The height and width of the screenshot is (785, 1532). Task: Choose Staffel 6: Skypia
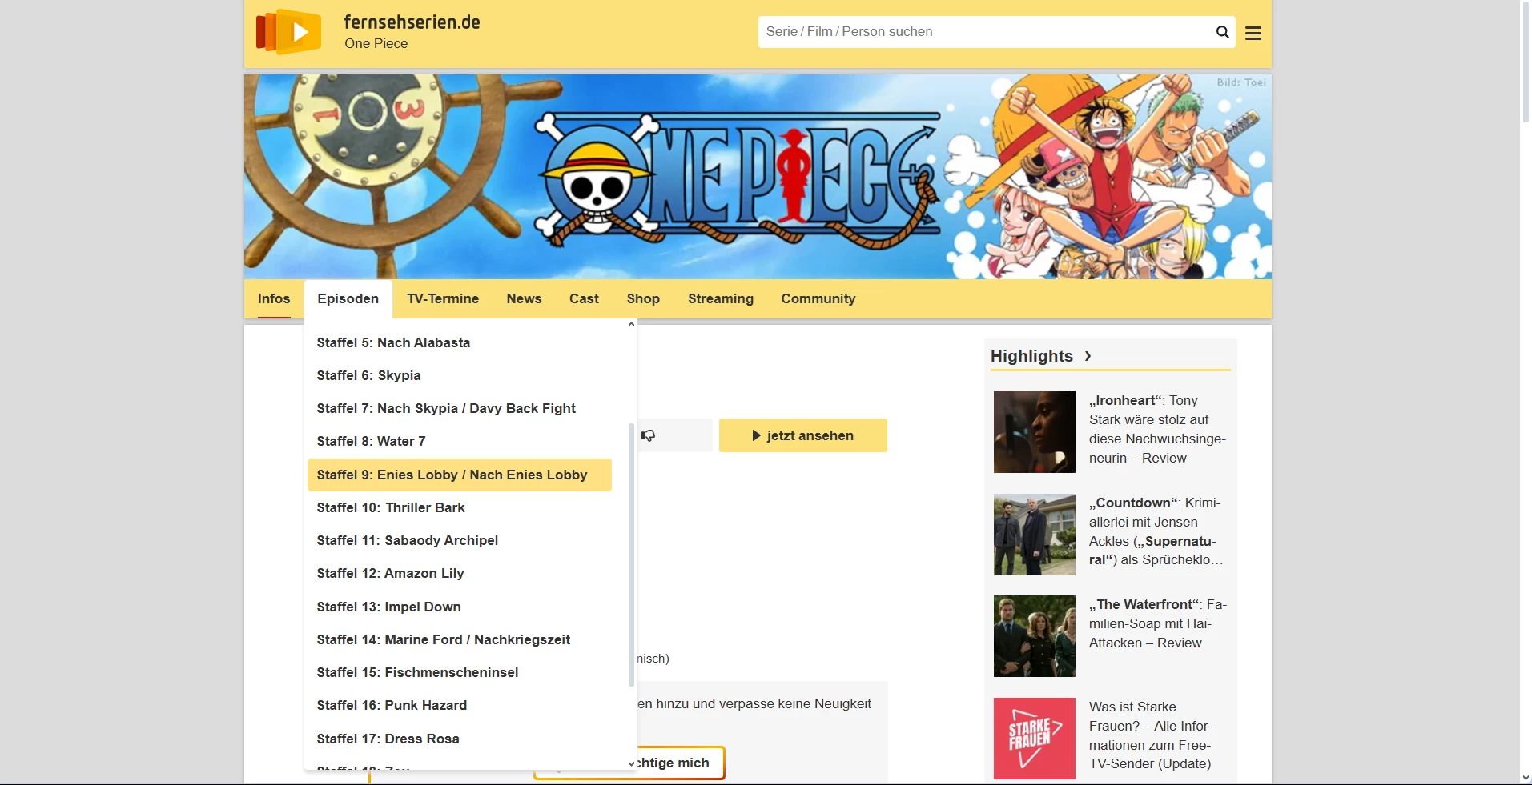coord(460,375)
